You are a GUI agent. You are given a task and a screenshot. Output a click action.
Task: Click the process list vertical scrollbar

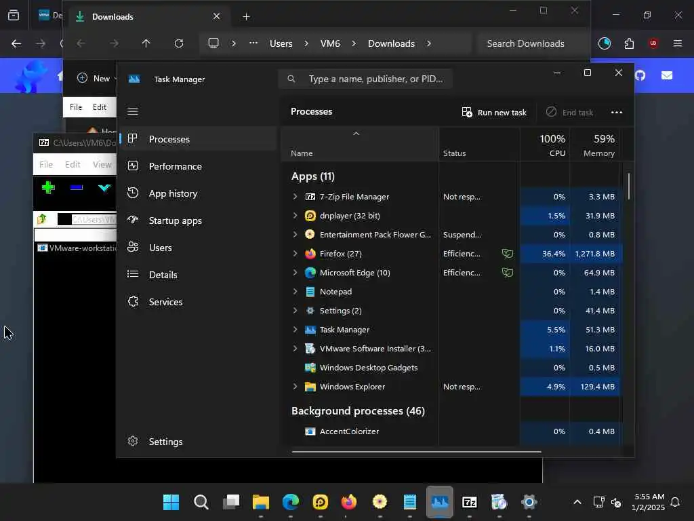tap(628, 186)
